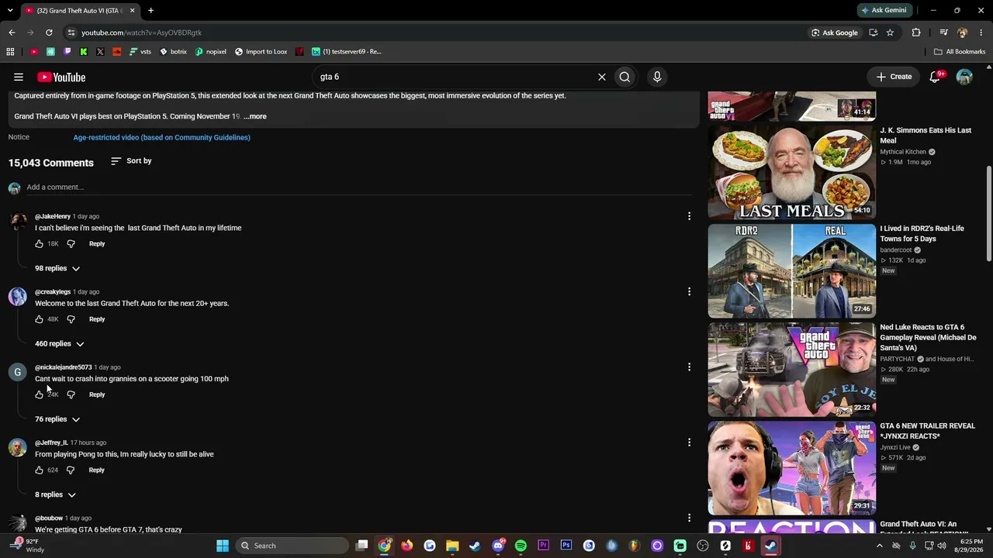993x558 pixels.
Task: Open the YouTube notifications bell
Action: coord(936,77)
